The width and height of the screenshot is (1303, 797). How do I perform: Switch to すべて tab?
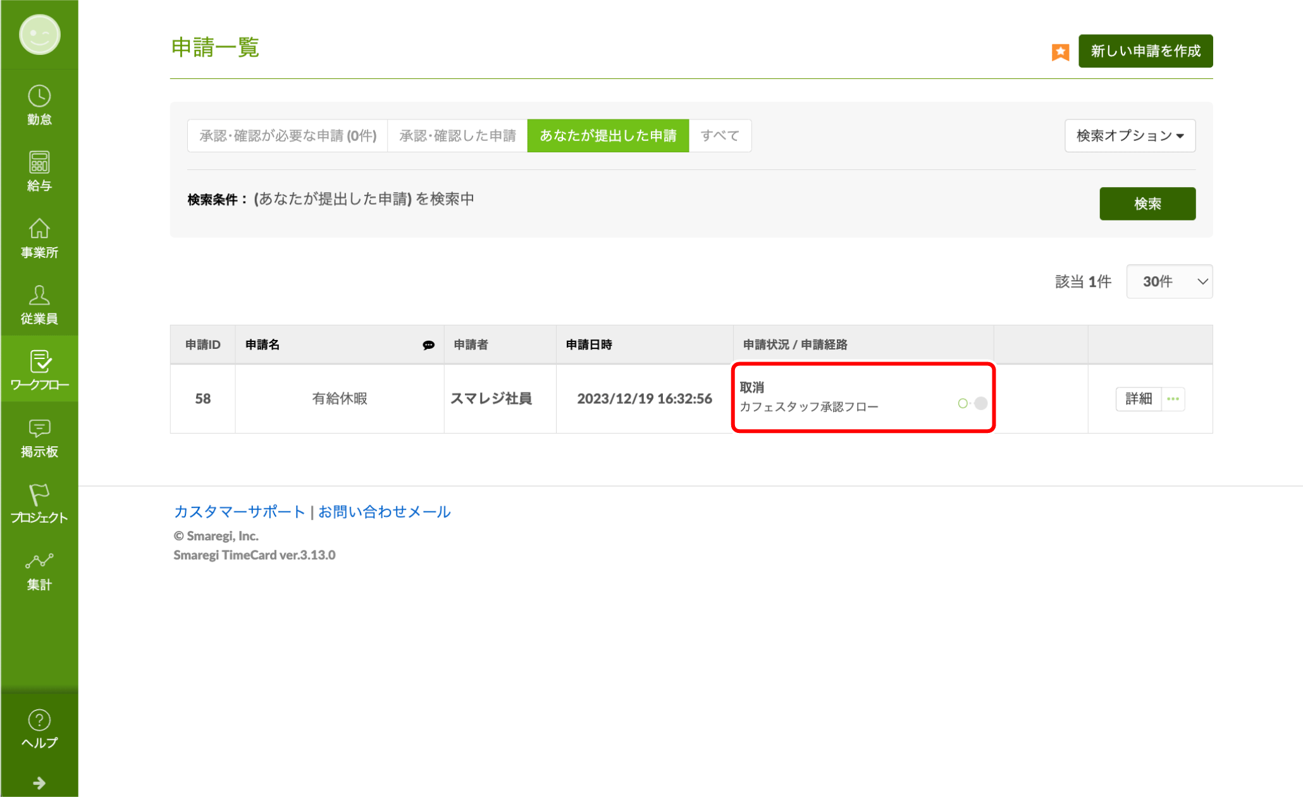point(720,136)
